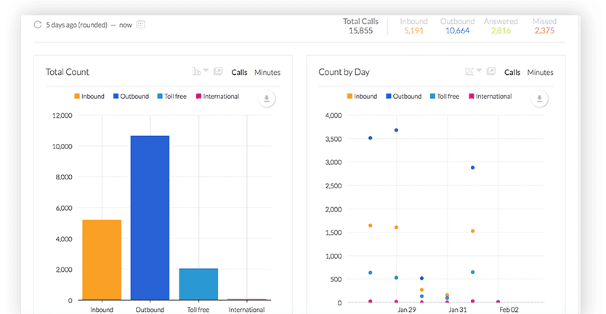Screen dimensions: 606x314
Task: Click the Missed 2,375 summary stat
Action: (x=544, y=26)
